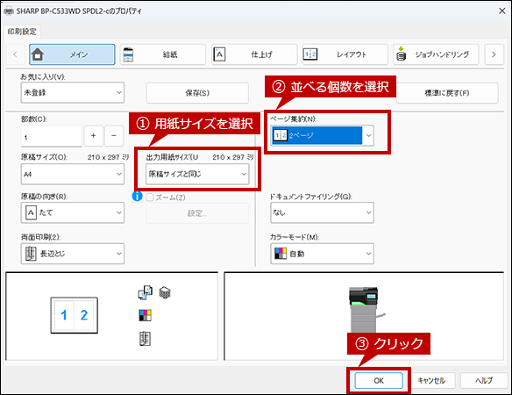Click the OK button
The width and height of the screenshot is (512, 395).
click(x=379, y=381)
